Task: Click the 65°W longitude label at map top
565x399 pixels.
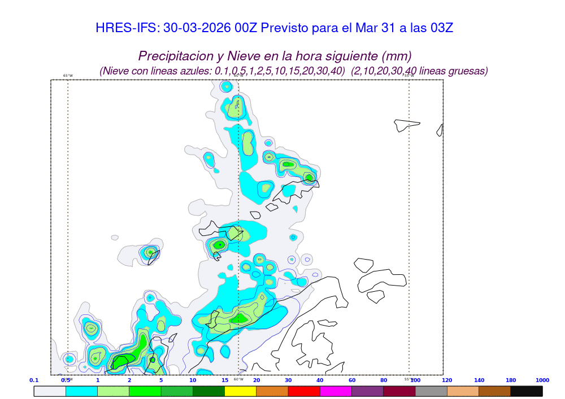Action: coord(68,76)
